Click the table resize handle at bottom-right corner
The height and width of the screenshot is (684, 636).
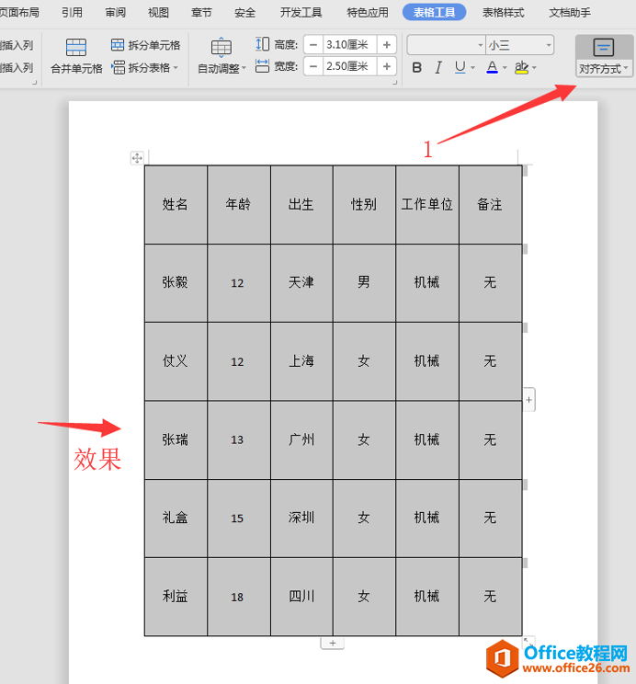[x=528, y=642]
